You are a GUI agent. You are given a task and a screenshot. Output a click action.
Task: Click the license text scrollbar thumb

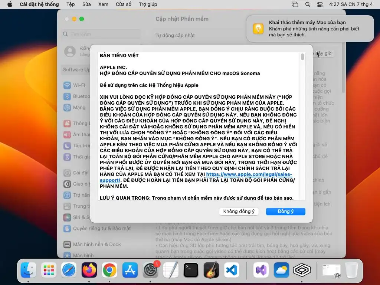(x=302, y=57)
